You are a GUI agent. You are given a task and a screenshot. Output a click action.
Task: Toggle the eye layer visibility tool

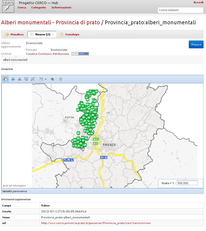coord(52,79)
